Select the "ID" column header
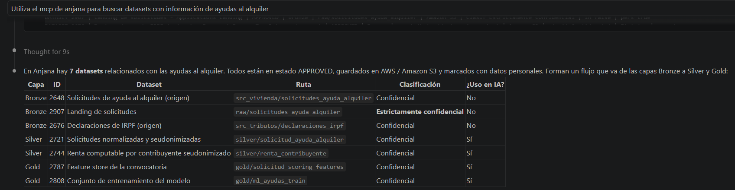 (57, 85)
